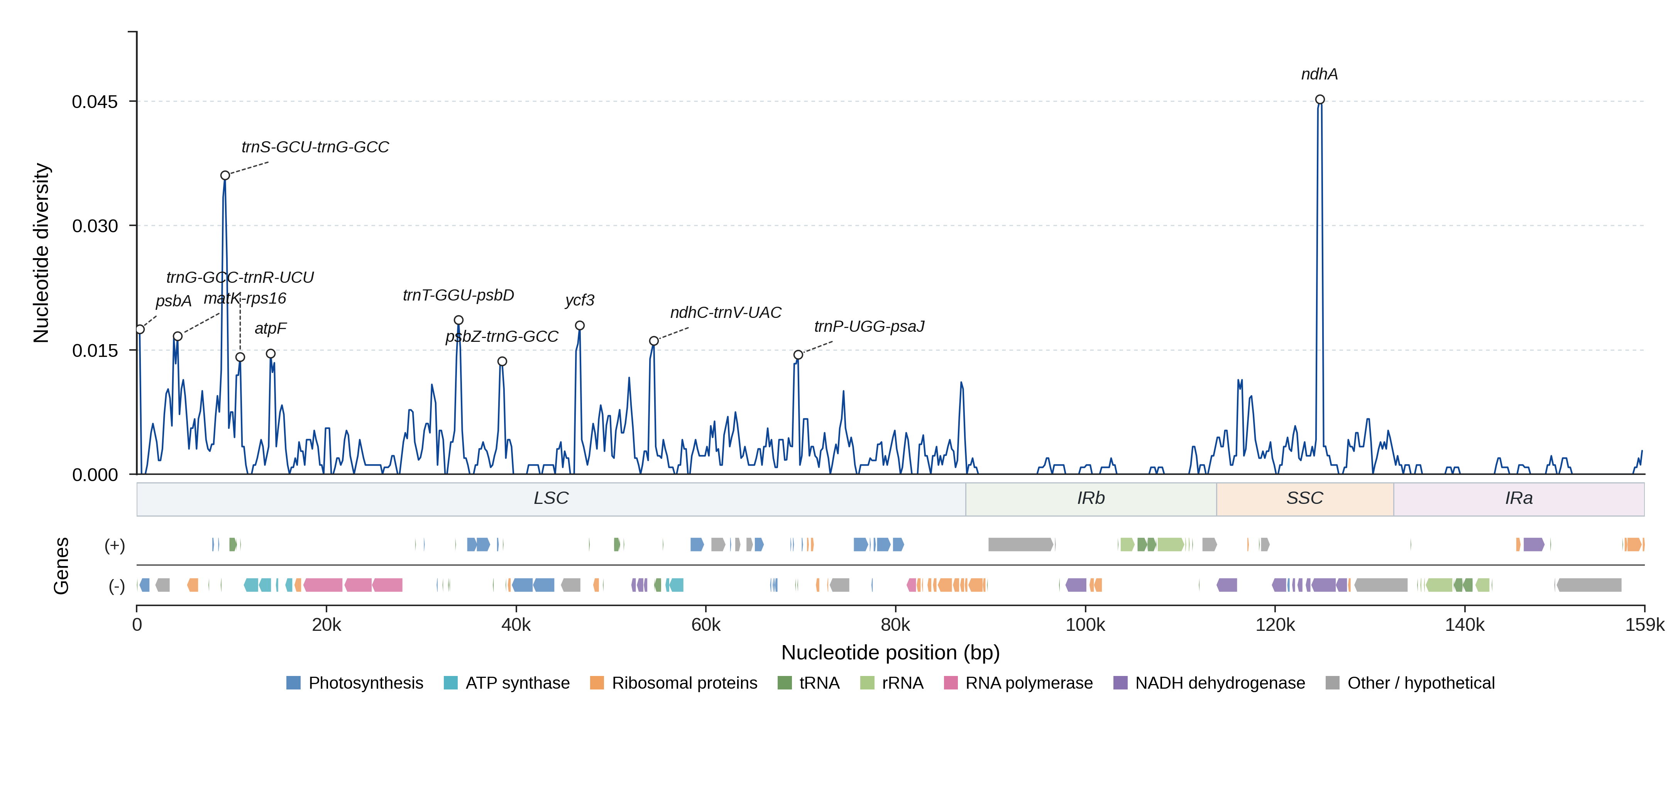Image resolution: width=1668 pixels, height=811 pixels.
Task: Click the 0.045 y-axis tick label
Action: [95, 101]
